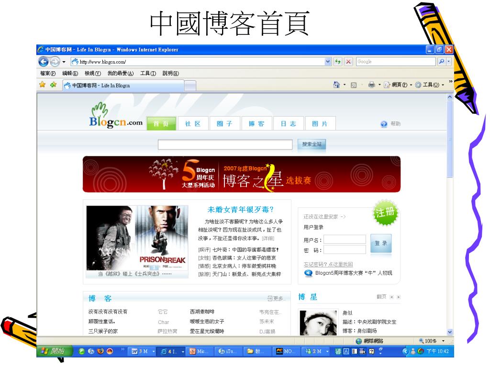Click the red Stop loading icon

point(348,62)
